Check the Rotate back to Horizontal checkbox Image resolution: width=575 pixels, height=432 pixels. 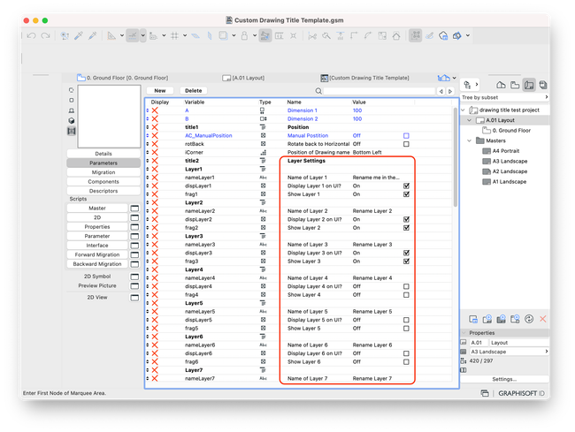coord(406,144)
